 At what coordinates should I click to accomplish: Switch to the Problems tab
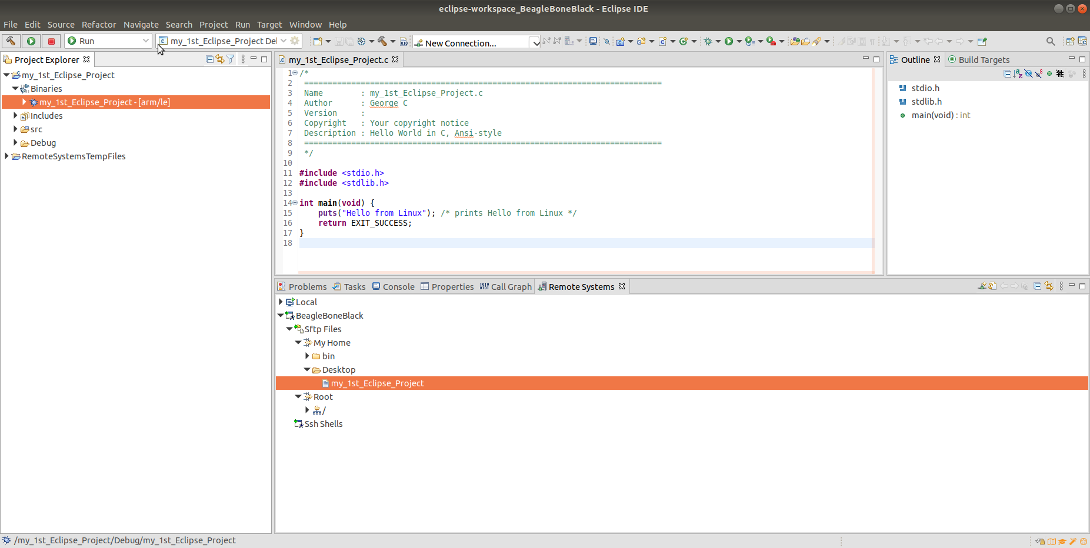(x=302, y=287)
